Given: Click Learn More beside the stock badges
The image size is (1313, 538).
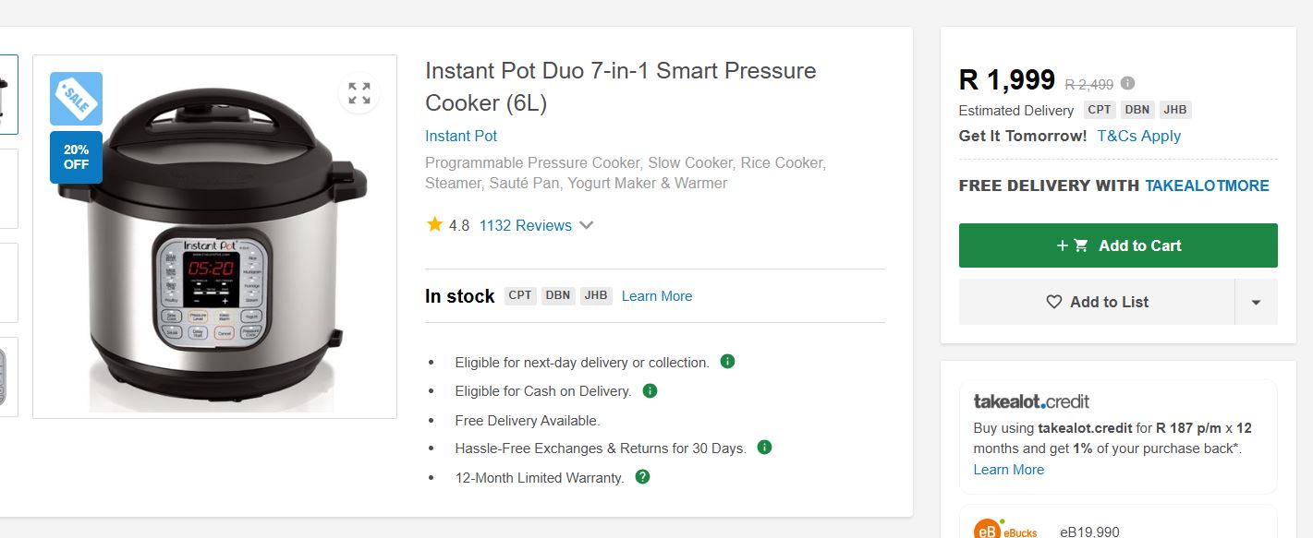Looking at the screenshot, I should pos(656,295).
